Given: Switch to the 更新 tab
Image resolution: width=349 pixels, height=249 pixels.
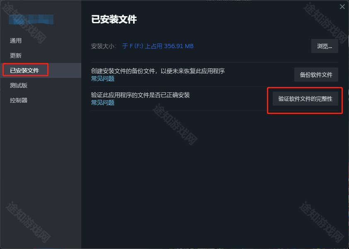Looking at the screenshot, I should click(x=16, y=56).
